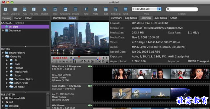The image size is (210, 109).
Task: Select the Catalog tab
Action: click(x=7, y=18)
